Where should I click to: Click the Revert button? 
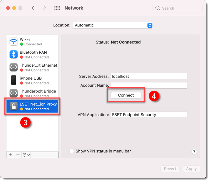point(170,169)
